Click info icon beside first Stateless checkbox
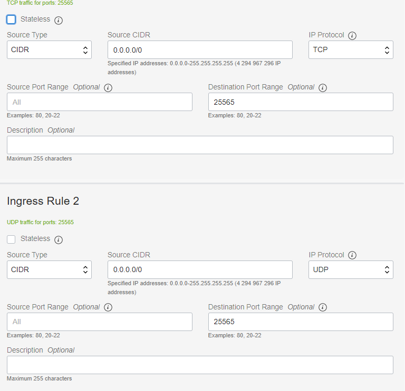This screenshot has height=391, width=405. (59, 20)
